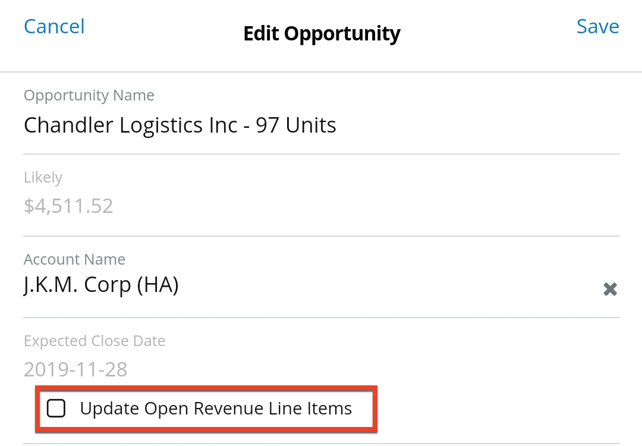Screen dimensions: 642x446
Task: Clear the Account Name field with X icon
Action: 610,290
